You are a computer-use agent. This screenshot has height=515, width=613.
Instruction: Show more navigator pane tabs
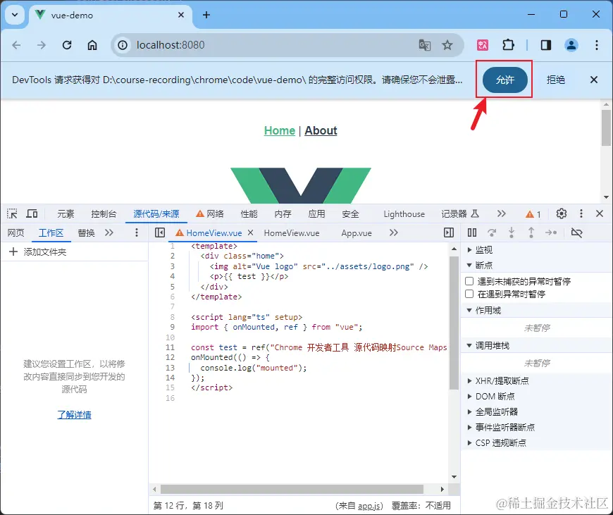click(x=109, y=232)
